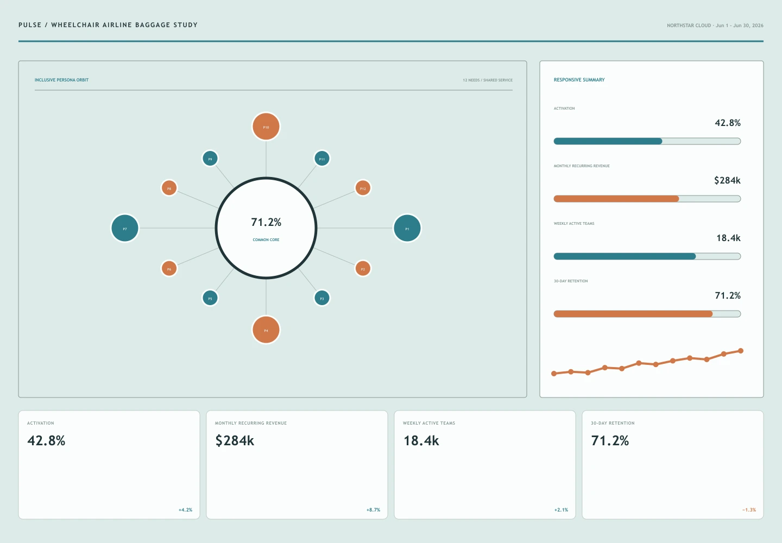Image resolution: width=782 pixels, height=543 pixels.
Task: Click the 'Responsive Summary' heading
Action: click(x=579, y=80)
